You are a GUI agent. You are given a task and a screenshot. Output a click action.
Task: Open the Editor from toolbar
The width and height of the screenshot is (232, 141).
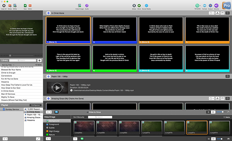click(30, 6)
